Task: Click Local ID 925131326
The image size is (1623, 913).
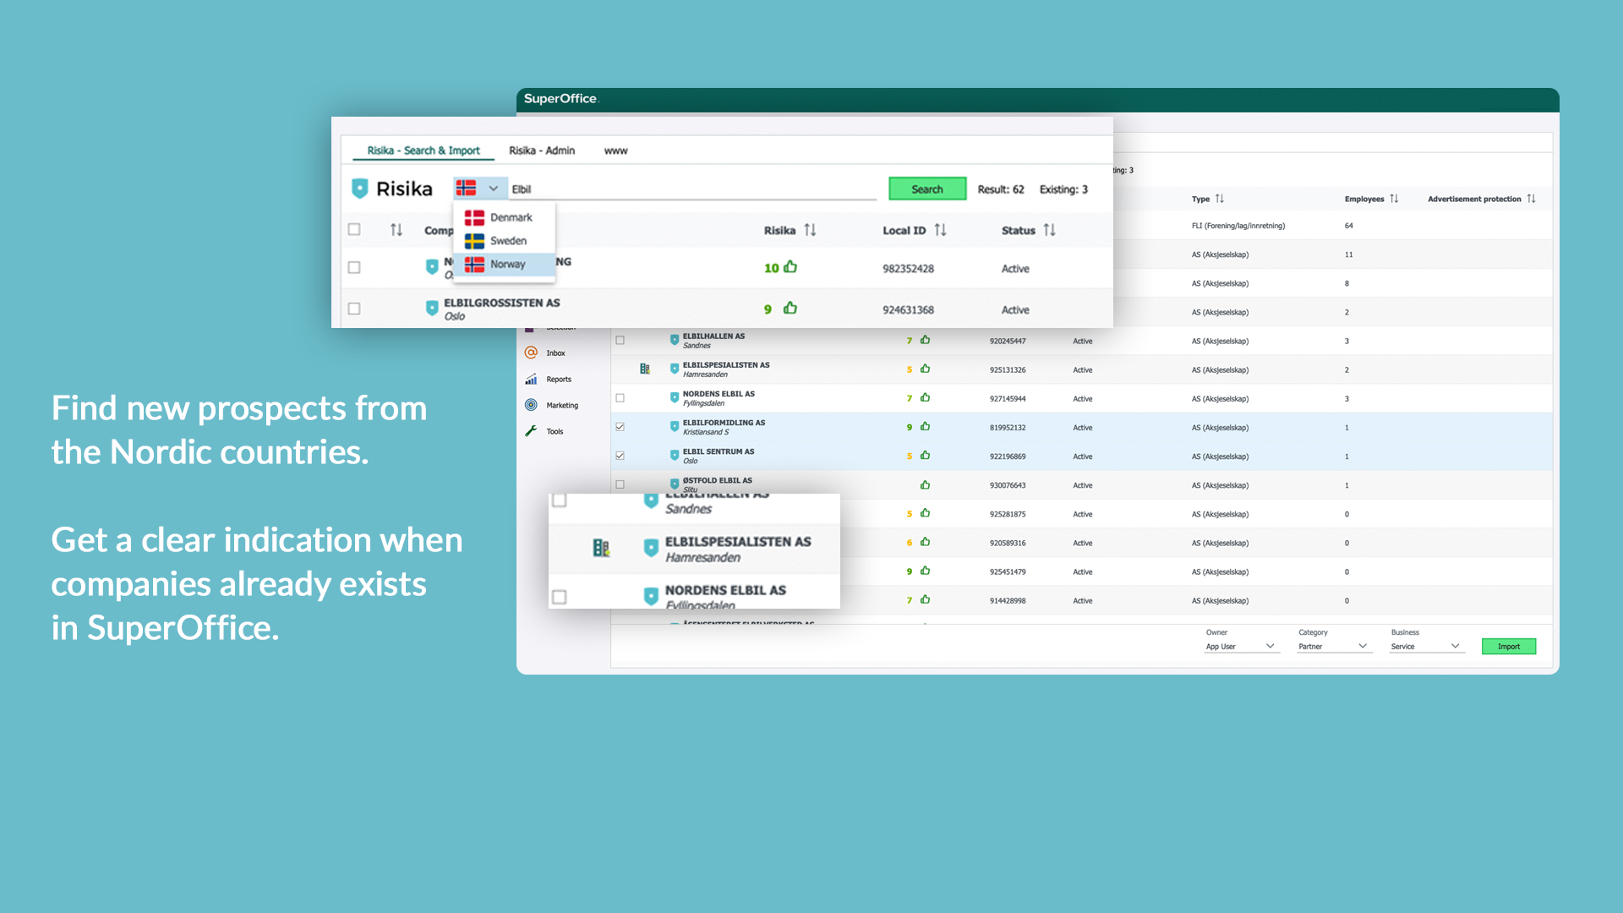Action: click(1008, 369)
